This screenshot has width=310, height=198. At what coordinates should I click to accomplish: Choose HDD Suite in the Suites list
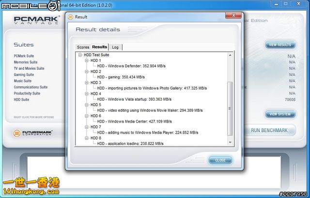21,100
